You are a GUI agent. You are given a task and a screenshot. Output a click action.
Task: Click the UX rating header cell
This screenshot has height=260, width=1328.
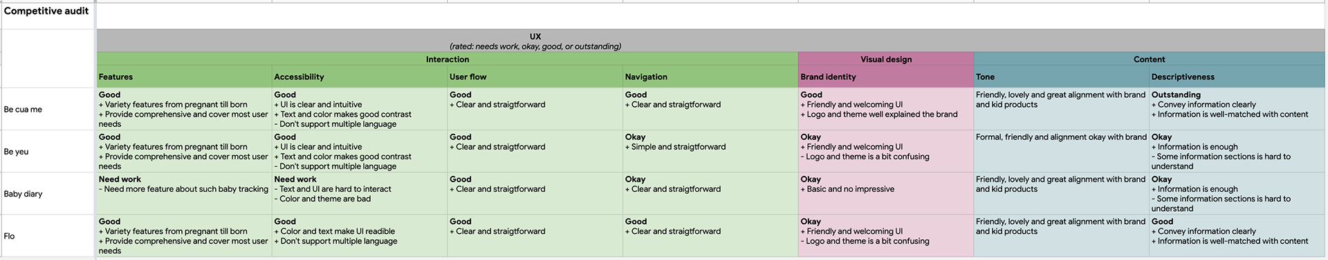(x=712, y=41)
